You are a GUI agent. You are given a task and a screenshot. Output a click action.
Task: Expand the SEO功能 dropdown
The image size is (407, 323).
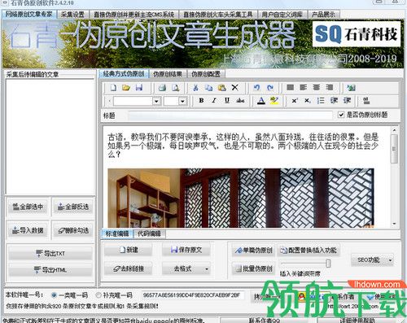click(390, 260)
